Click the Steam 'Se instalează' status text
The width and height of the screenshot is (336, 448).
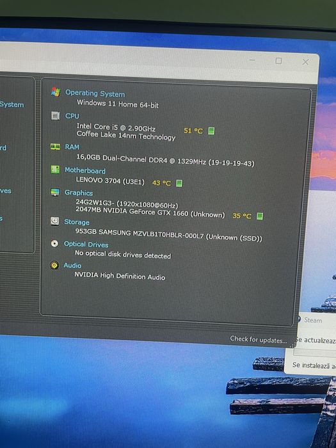[314, 365]
